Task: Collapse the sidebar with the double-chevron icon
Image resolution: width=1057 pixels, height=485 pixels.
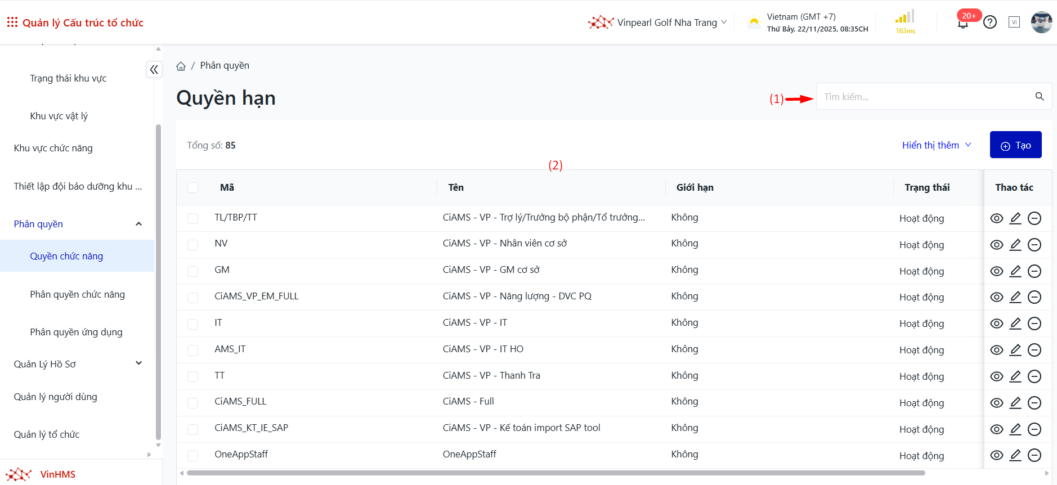Action: pyautogui.click(x=154, y=70)
